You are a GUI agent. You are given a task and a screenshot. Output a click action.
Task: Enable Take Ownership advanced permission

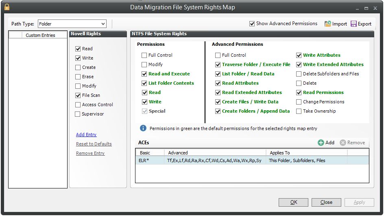(299, 111)
